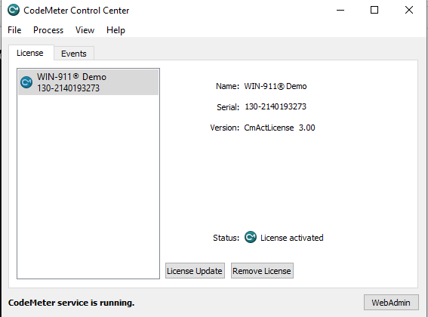Minimize the CodeMeter Control Center window
This screenshot has height=317, width=428.
340,10
